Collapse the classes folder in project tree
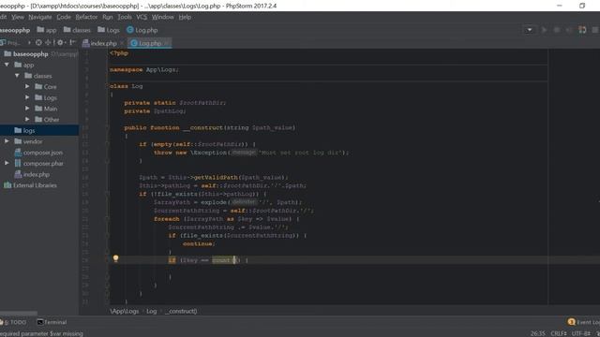 click(17, 76)
